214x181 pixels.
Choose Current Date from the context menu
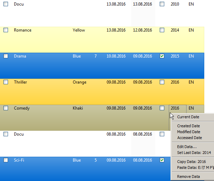click(x=188, y=117)
